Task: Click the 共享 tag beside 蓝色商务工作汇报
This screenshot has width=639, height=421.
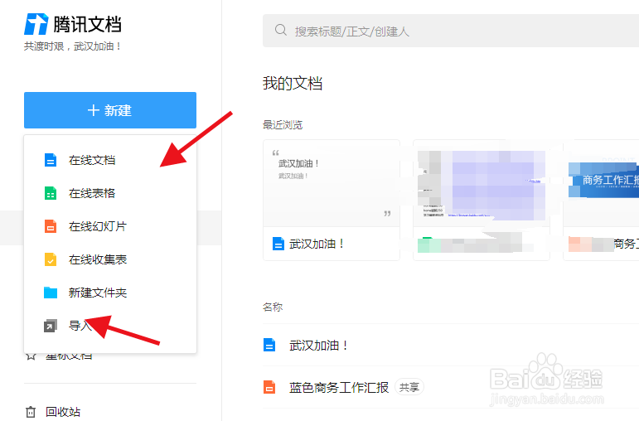Action: click(409, 387)
